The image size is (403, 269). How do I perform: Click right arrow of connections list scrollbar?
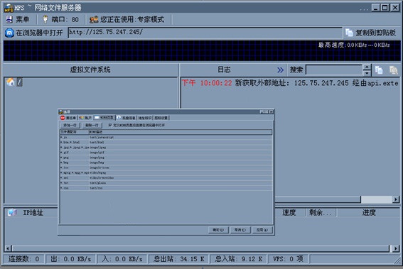tap(396, 248)
